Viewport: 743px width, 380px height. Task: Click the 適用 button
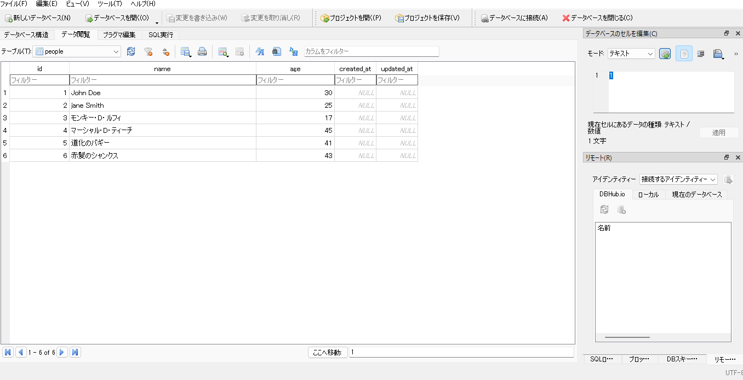[718, 133]
